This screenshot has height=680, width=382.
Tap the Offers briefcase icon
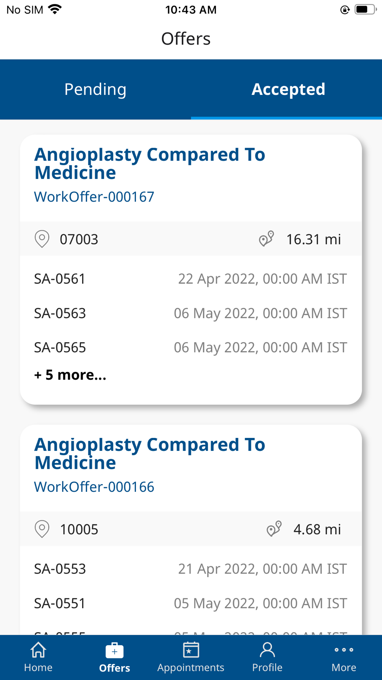pyautogui.click(x=114, y=651)
